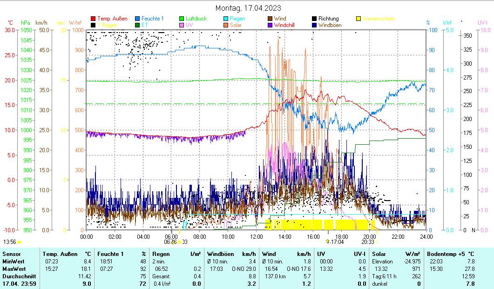The width and height of the screenshot is (494, 289).
Task: Click the 13:56 time text
Action: click(9, 242)
